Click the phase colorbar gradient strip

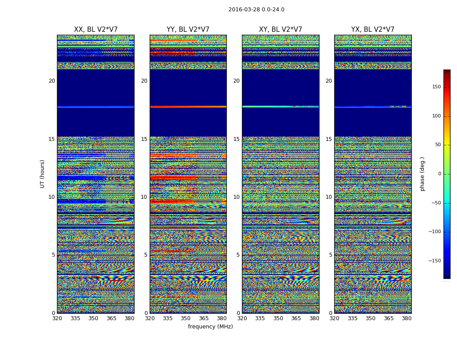447,174
